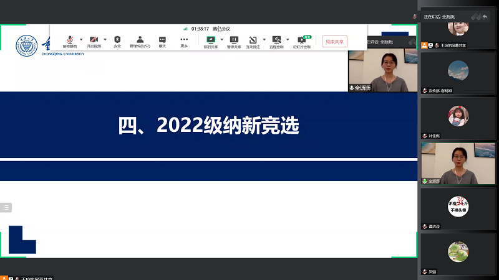Select the 全沥沥 video thumbnail in sidebar
The width and height of the screenshot is (499, 280).
tap(458, 163)
